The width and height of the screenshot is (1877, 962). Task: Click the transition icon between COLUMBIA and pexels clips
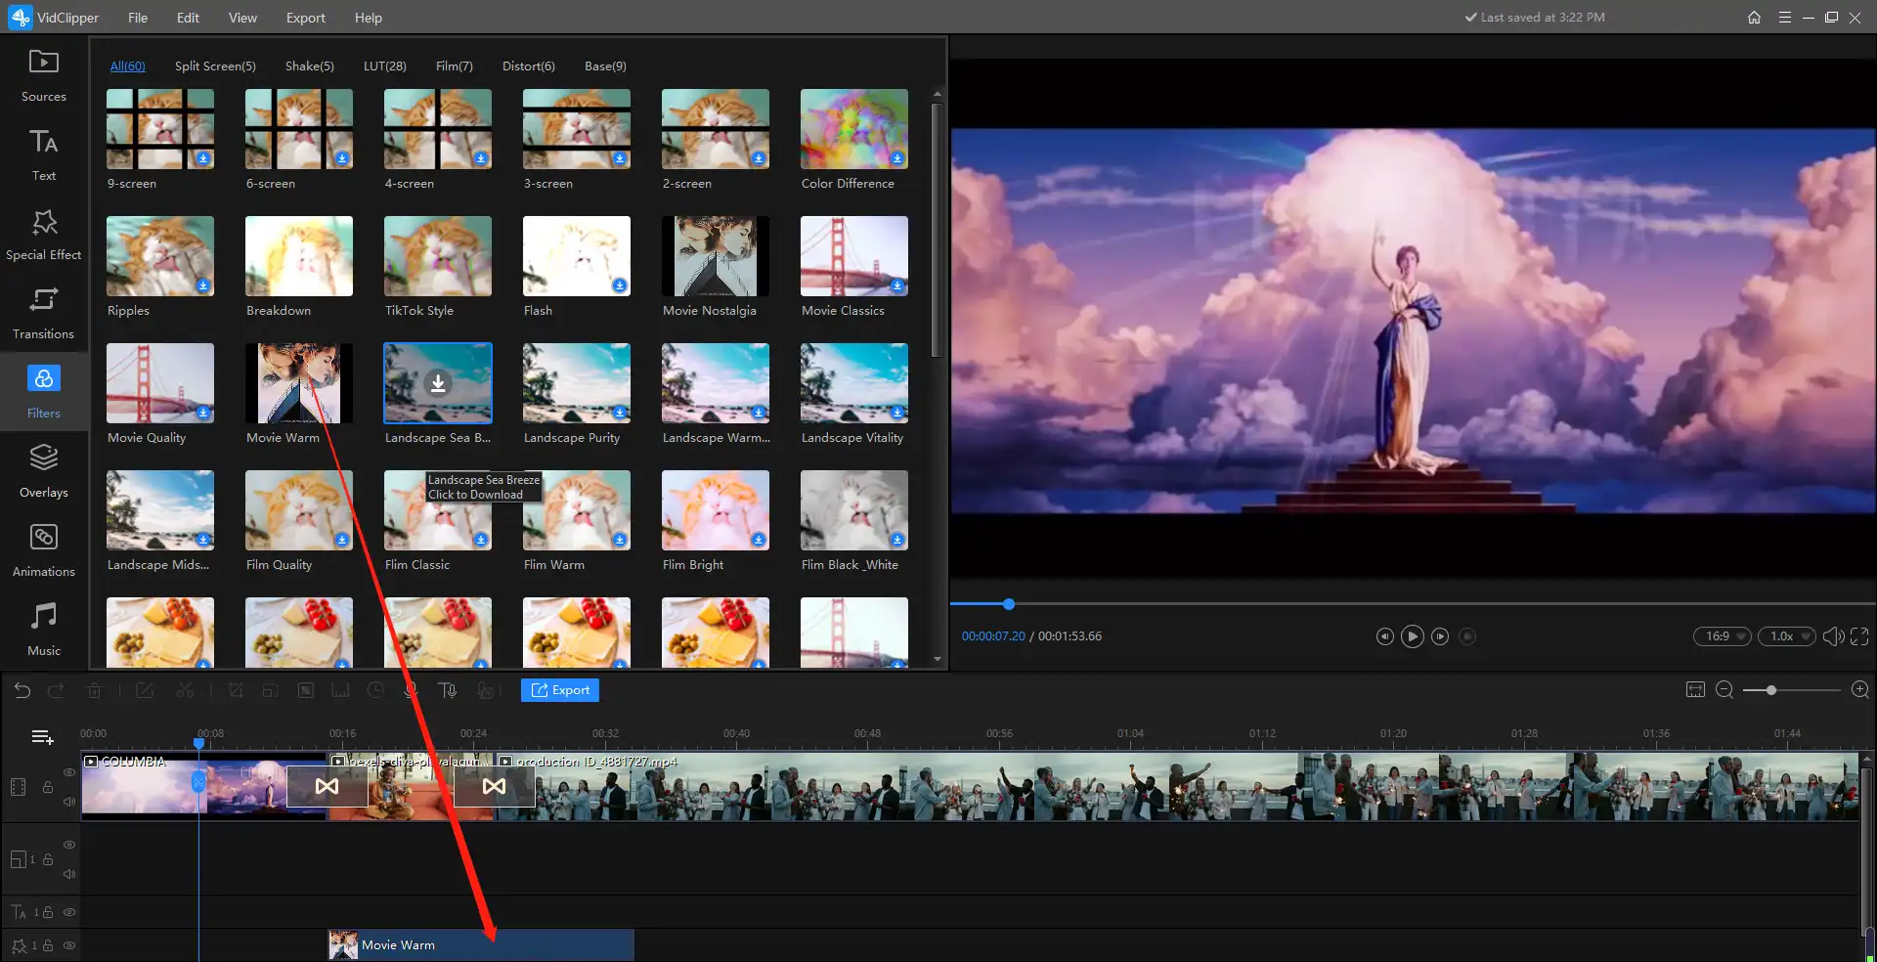(327, 786)
